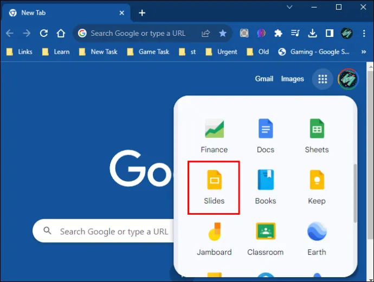Image resolution: width=374 pixels, height=282 pixels.
Task: Share this page from the address bar
Action: (205, 33)
